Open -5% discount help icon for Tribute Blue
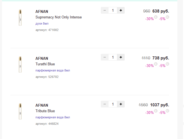Viewport: 184px width, 139px height. pos(168,111)
